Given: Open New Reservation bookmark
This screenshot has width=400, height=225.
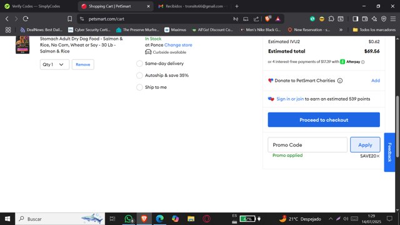Looking at the screenshot, I should [x=309, y=30].
